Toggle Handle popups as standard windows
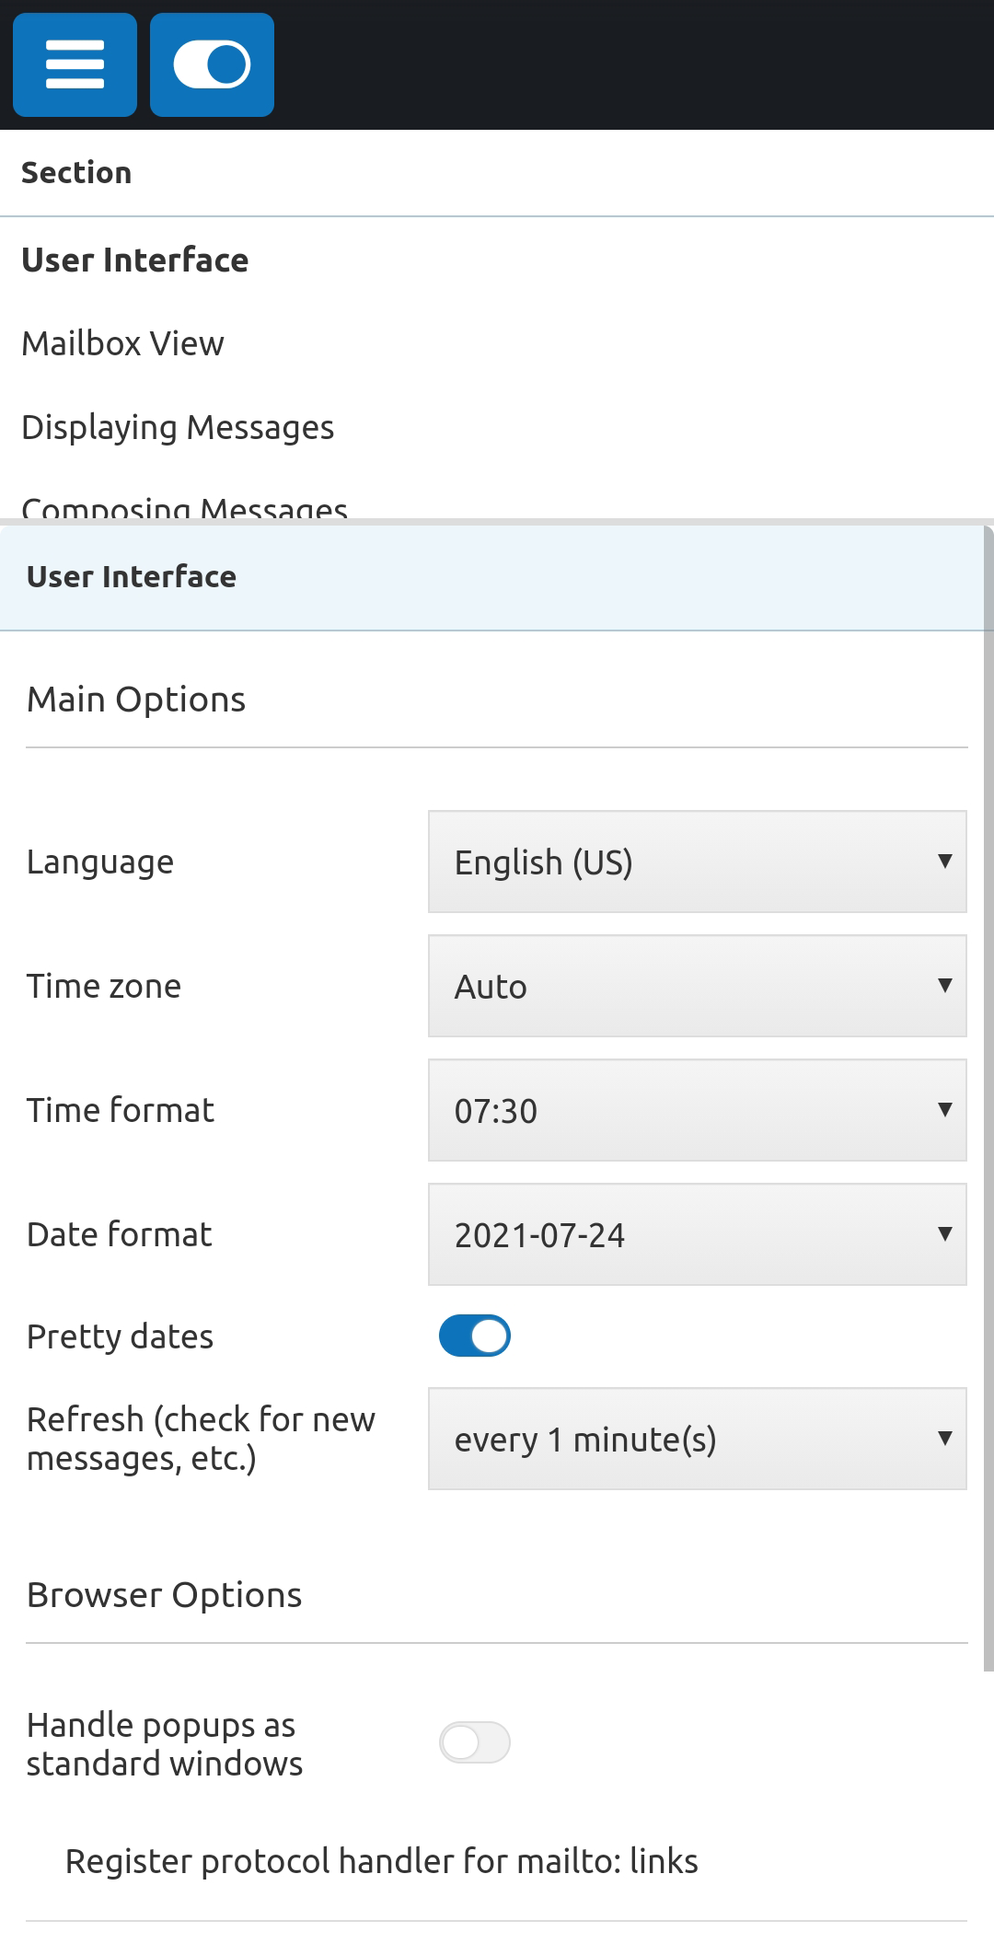994x1955 pixels. coord(475,1741)
